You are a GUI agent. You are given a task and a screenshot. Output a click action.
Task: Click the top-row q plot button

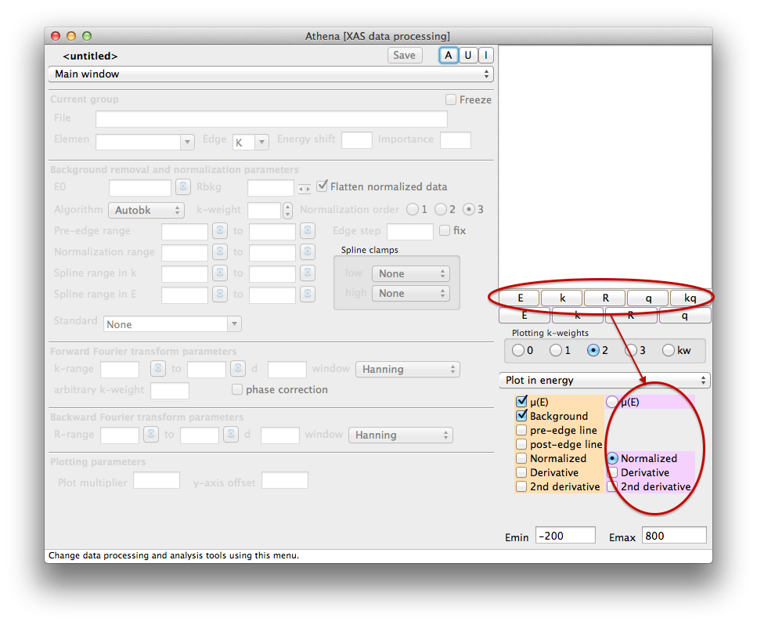[x=648, y=298]
